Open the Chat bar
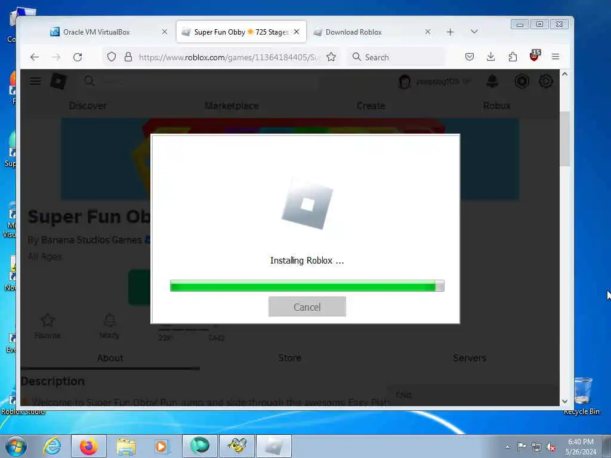The height and width of the screenshot is (458, 611). pyautogui.click(x=473, y=395)
